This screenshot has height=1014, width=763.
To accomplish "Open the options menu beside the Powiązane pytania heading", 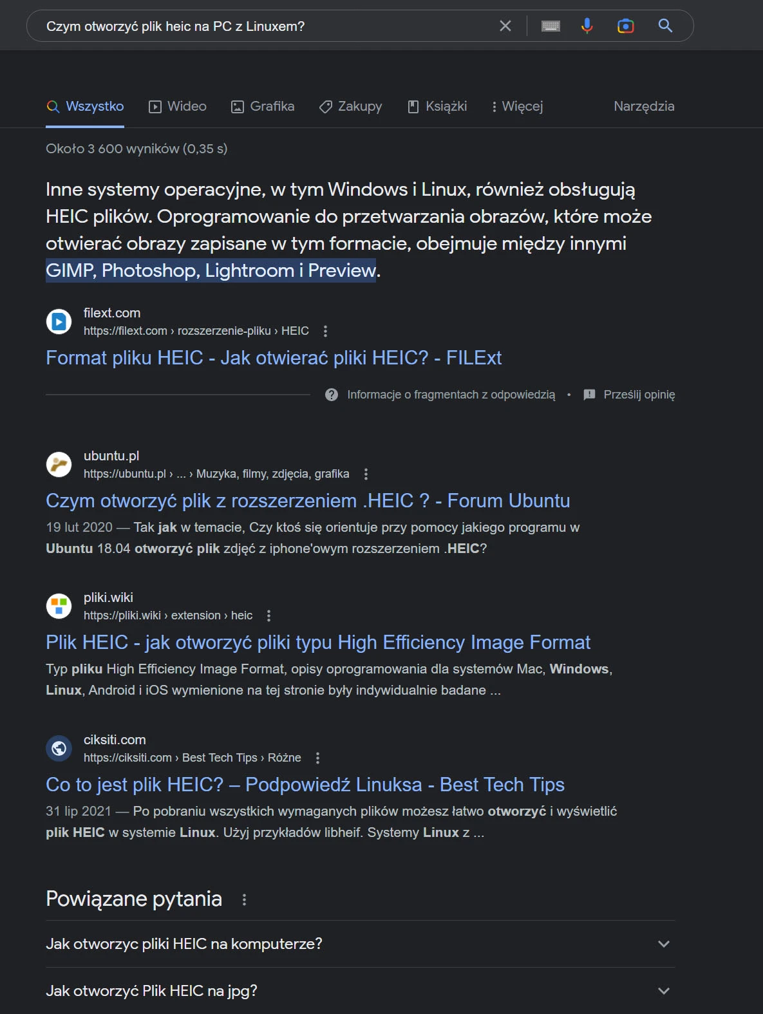I will [244, 899].
